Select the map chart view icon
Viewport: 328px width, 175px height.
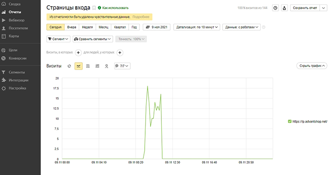[106, 66]
